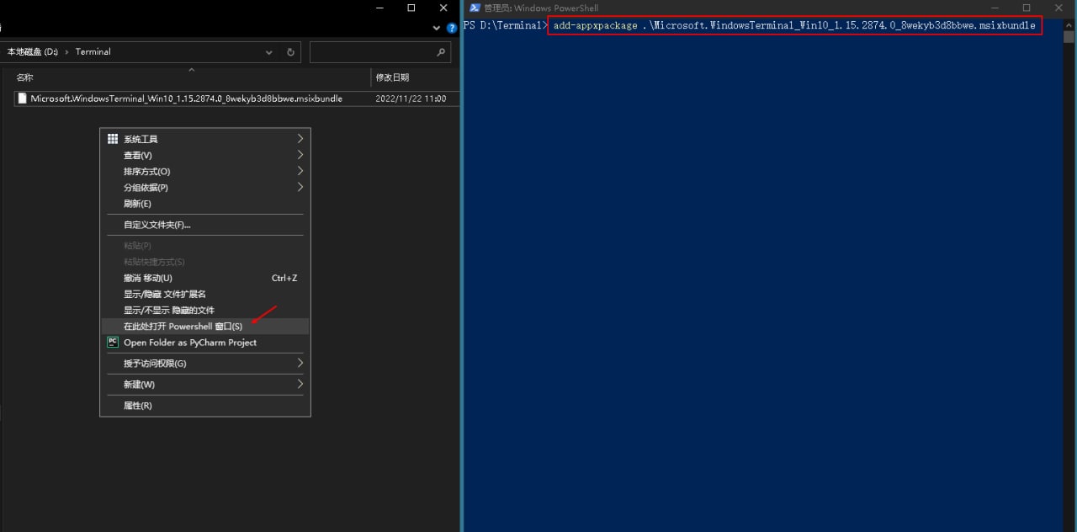Minimize the PowerShell window
The width and height of the screenshot is (1077, 532).
pos(995,8)
